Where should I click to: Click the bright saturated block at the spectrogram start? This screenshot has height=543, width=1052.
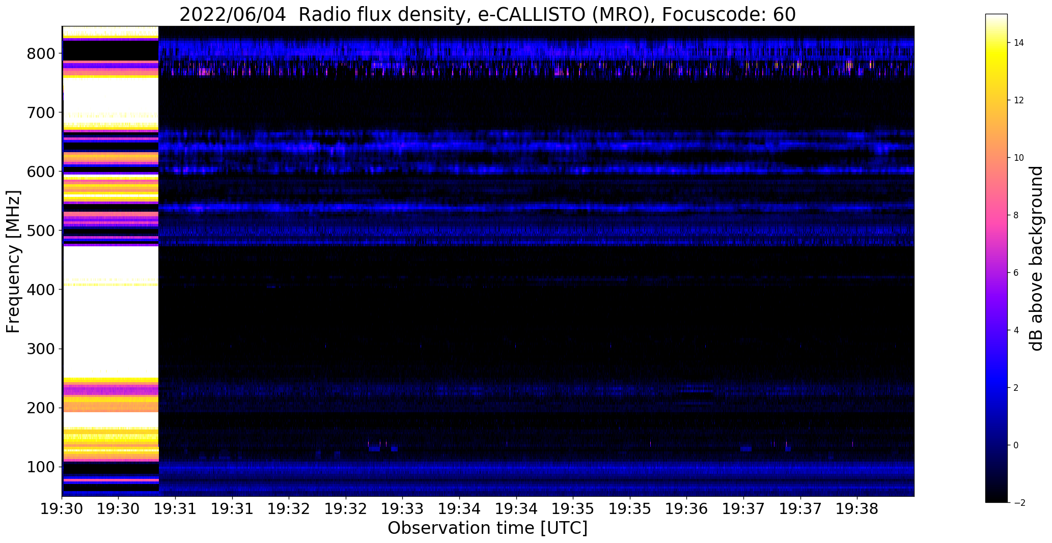point(110,261)
